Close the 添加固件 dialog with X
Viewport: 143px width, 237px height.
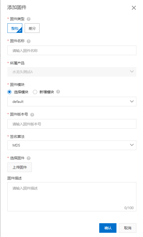pos(134,8)
